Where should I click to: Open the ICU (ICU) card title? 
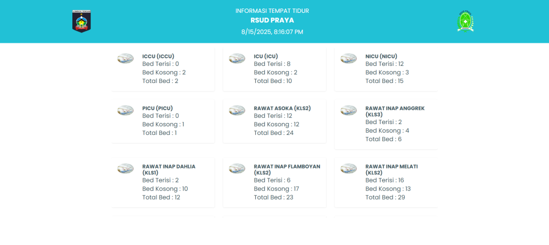point(266,56)
